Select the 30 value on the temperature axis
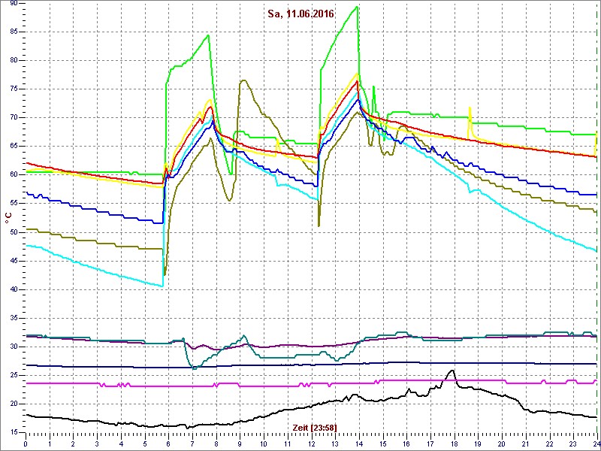The width and height of the screenshot is (601, 451). tap(14, 347)
